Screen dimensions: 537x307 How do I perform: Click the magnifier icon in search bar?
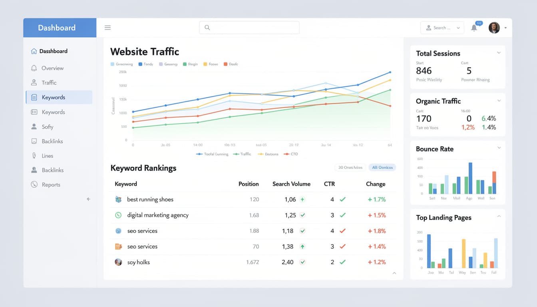click(x=207, y=28)
